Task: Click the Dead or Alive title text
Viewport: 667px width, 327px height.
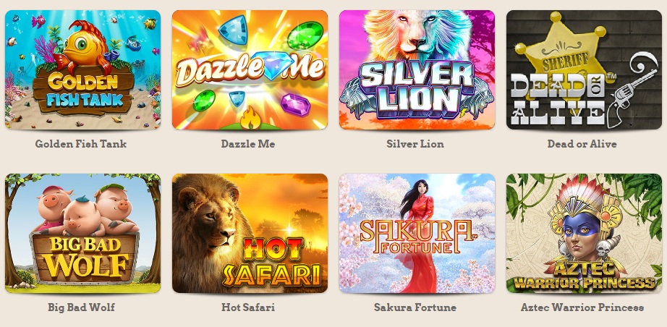Action: pos(582,144)
